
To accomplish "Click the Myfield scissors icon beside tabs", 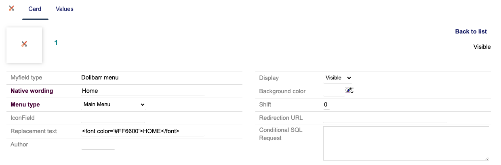I will pos(12,8).
